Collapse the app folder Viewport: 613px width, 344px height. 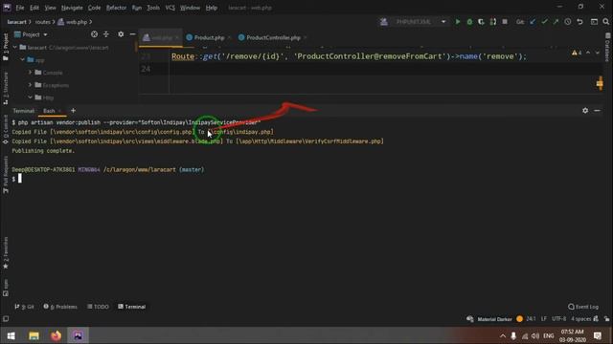click(x=23, y=60)
